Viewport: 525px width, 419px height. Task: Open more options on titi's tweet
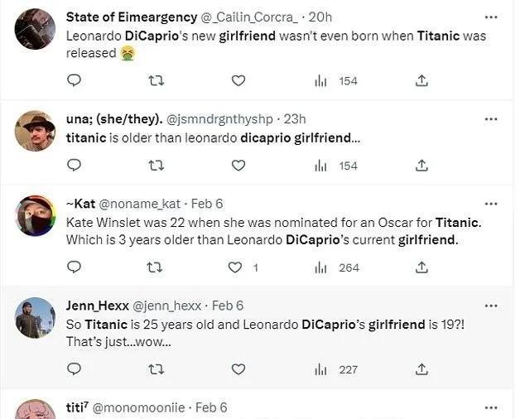491,407
